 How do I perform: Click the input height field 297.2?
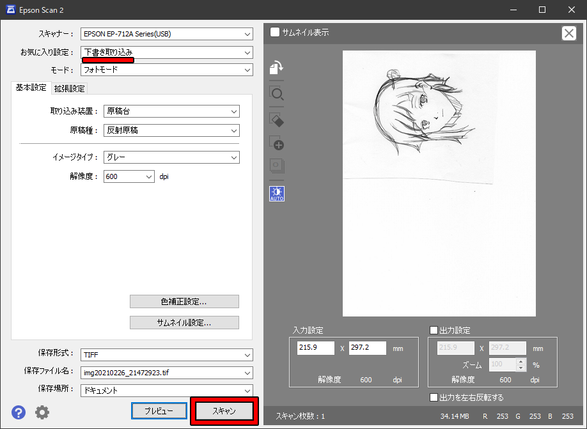367,348
